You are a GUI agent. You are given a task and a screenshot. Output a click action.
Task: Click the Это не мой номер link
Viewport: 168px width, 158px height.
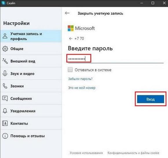click(82, 88)
